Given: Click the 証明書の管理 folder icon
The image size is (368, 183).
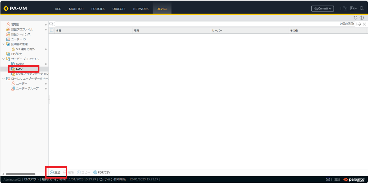Looking at the screenshot, I should tap(8, 44).
